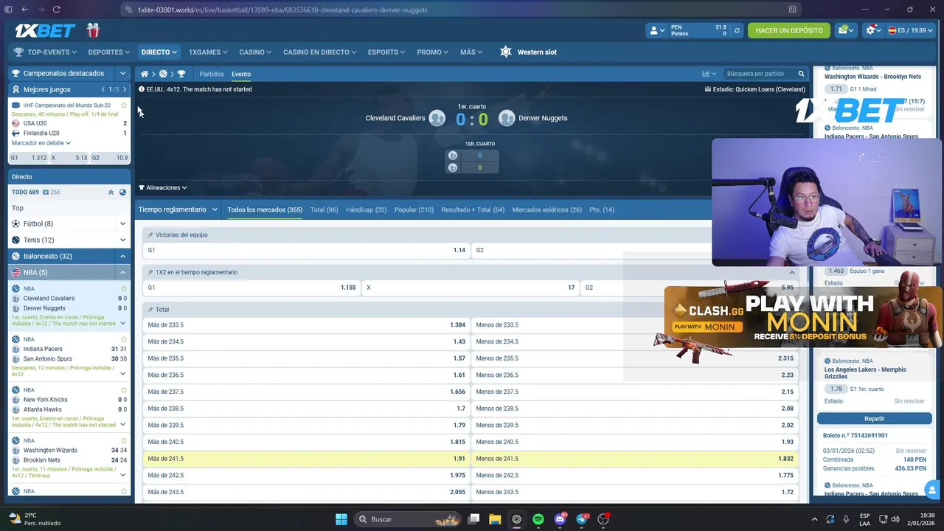
Task: Favorite the Indiana Pacers game with star
Action: pyautogui.click(x=124, y=339)
